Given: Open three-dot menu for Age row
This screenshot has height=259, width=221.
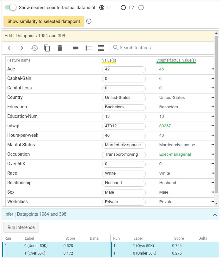Looking at the screenshot, I should pyautogui.click(x=213, y=69).
